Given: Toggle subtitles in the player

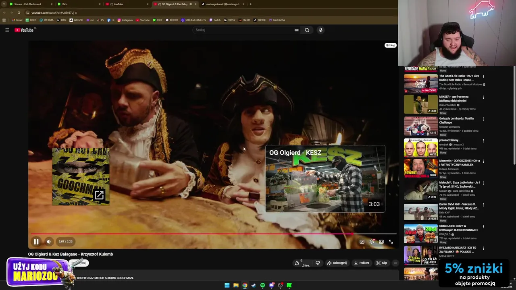Looking at the screenshot, I should coord(362,242).
